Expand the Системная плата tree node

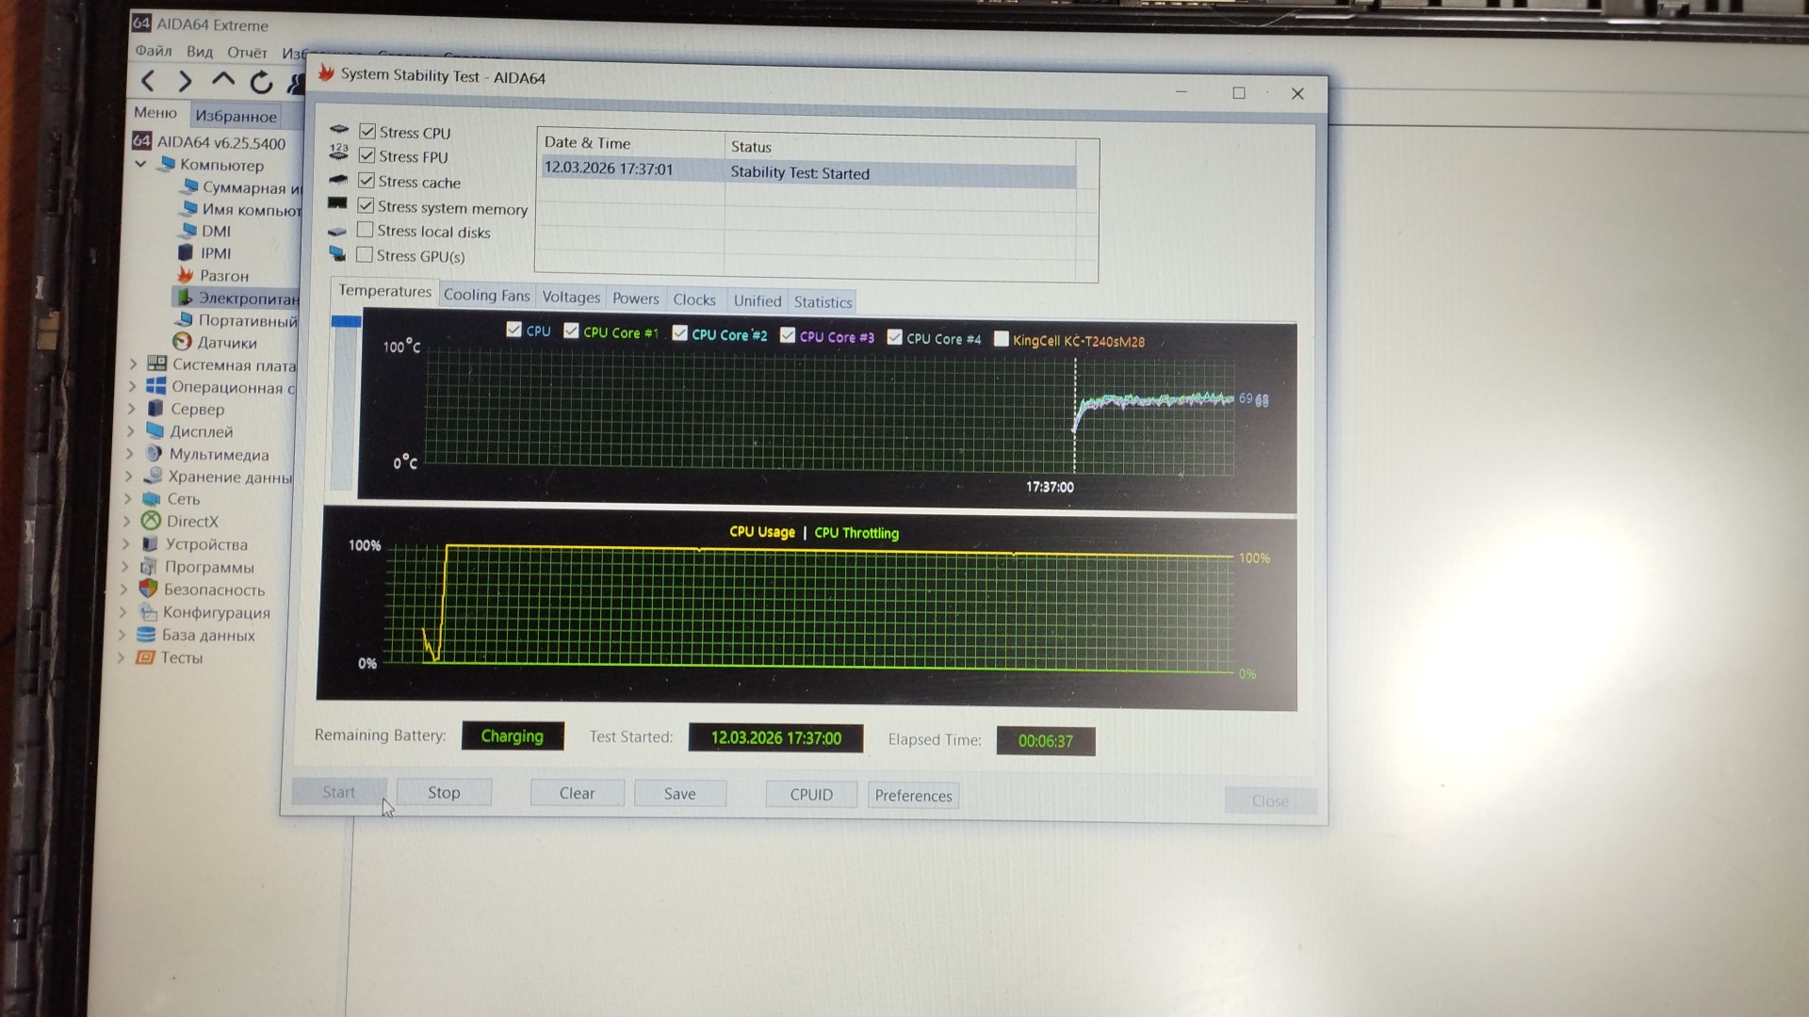133,364
